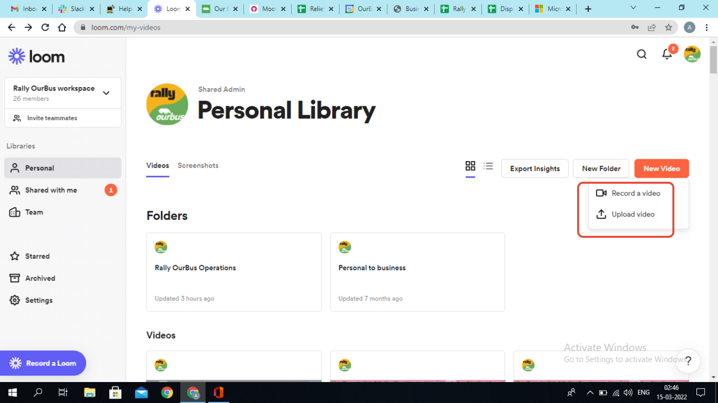Open volume control in system tray

628,392
